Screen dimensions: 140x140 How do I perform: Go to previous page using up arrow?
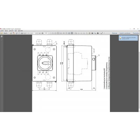click(29, 33)
